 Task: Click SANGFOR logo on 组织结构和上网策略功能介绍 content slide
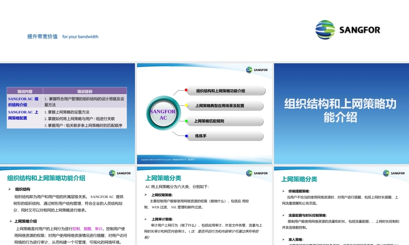coord(120,173)
